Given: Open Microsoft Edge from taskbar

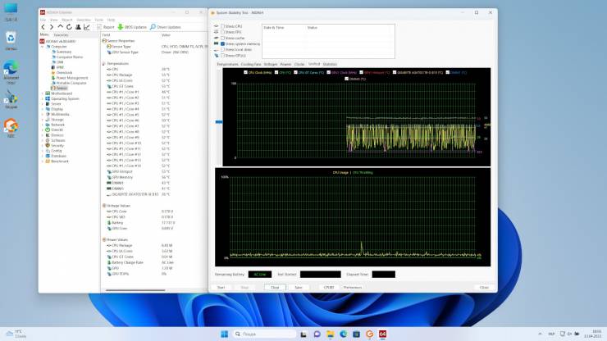Looking at the screenshot, I should [344, 334].
